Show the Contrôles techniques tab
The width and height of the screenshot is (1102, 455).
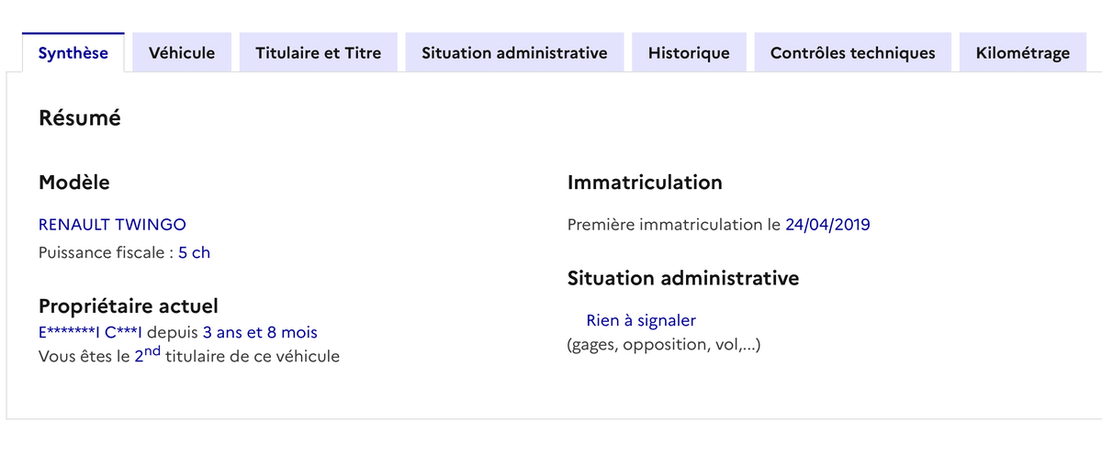click(x=852, y=53)
